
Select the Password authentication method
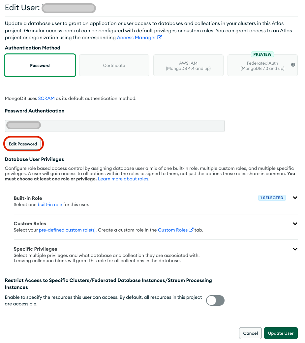(40, 65)
